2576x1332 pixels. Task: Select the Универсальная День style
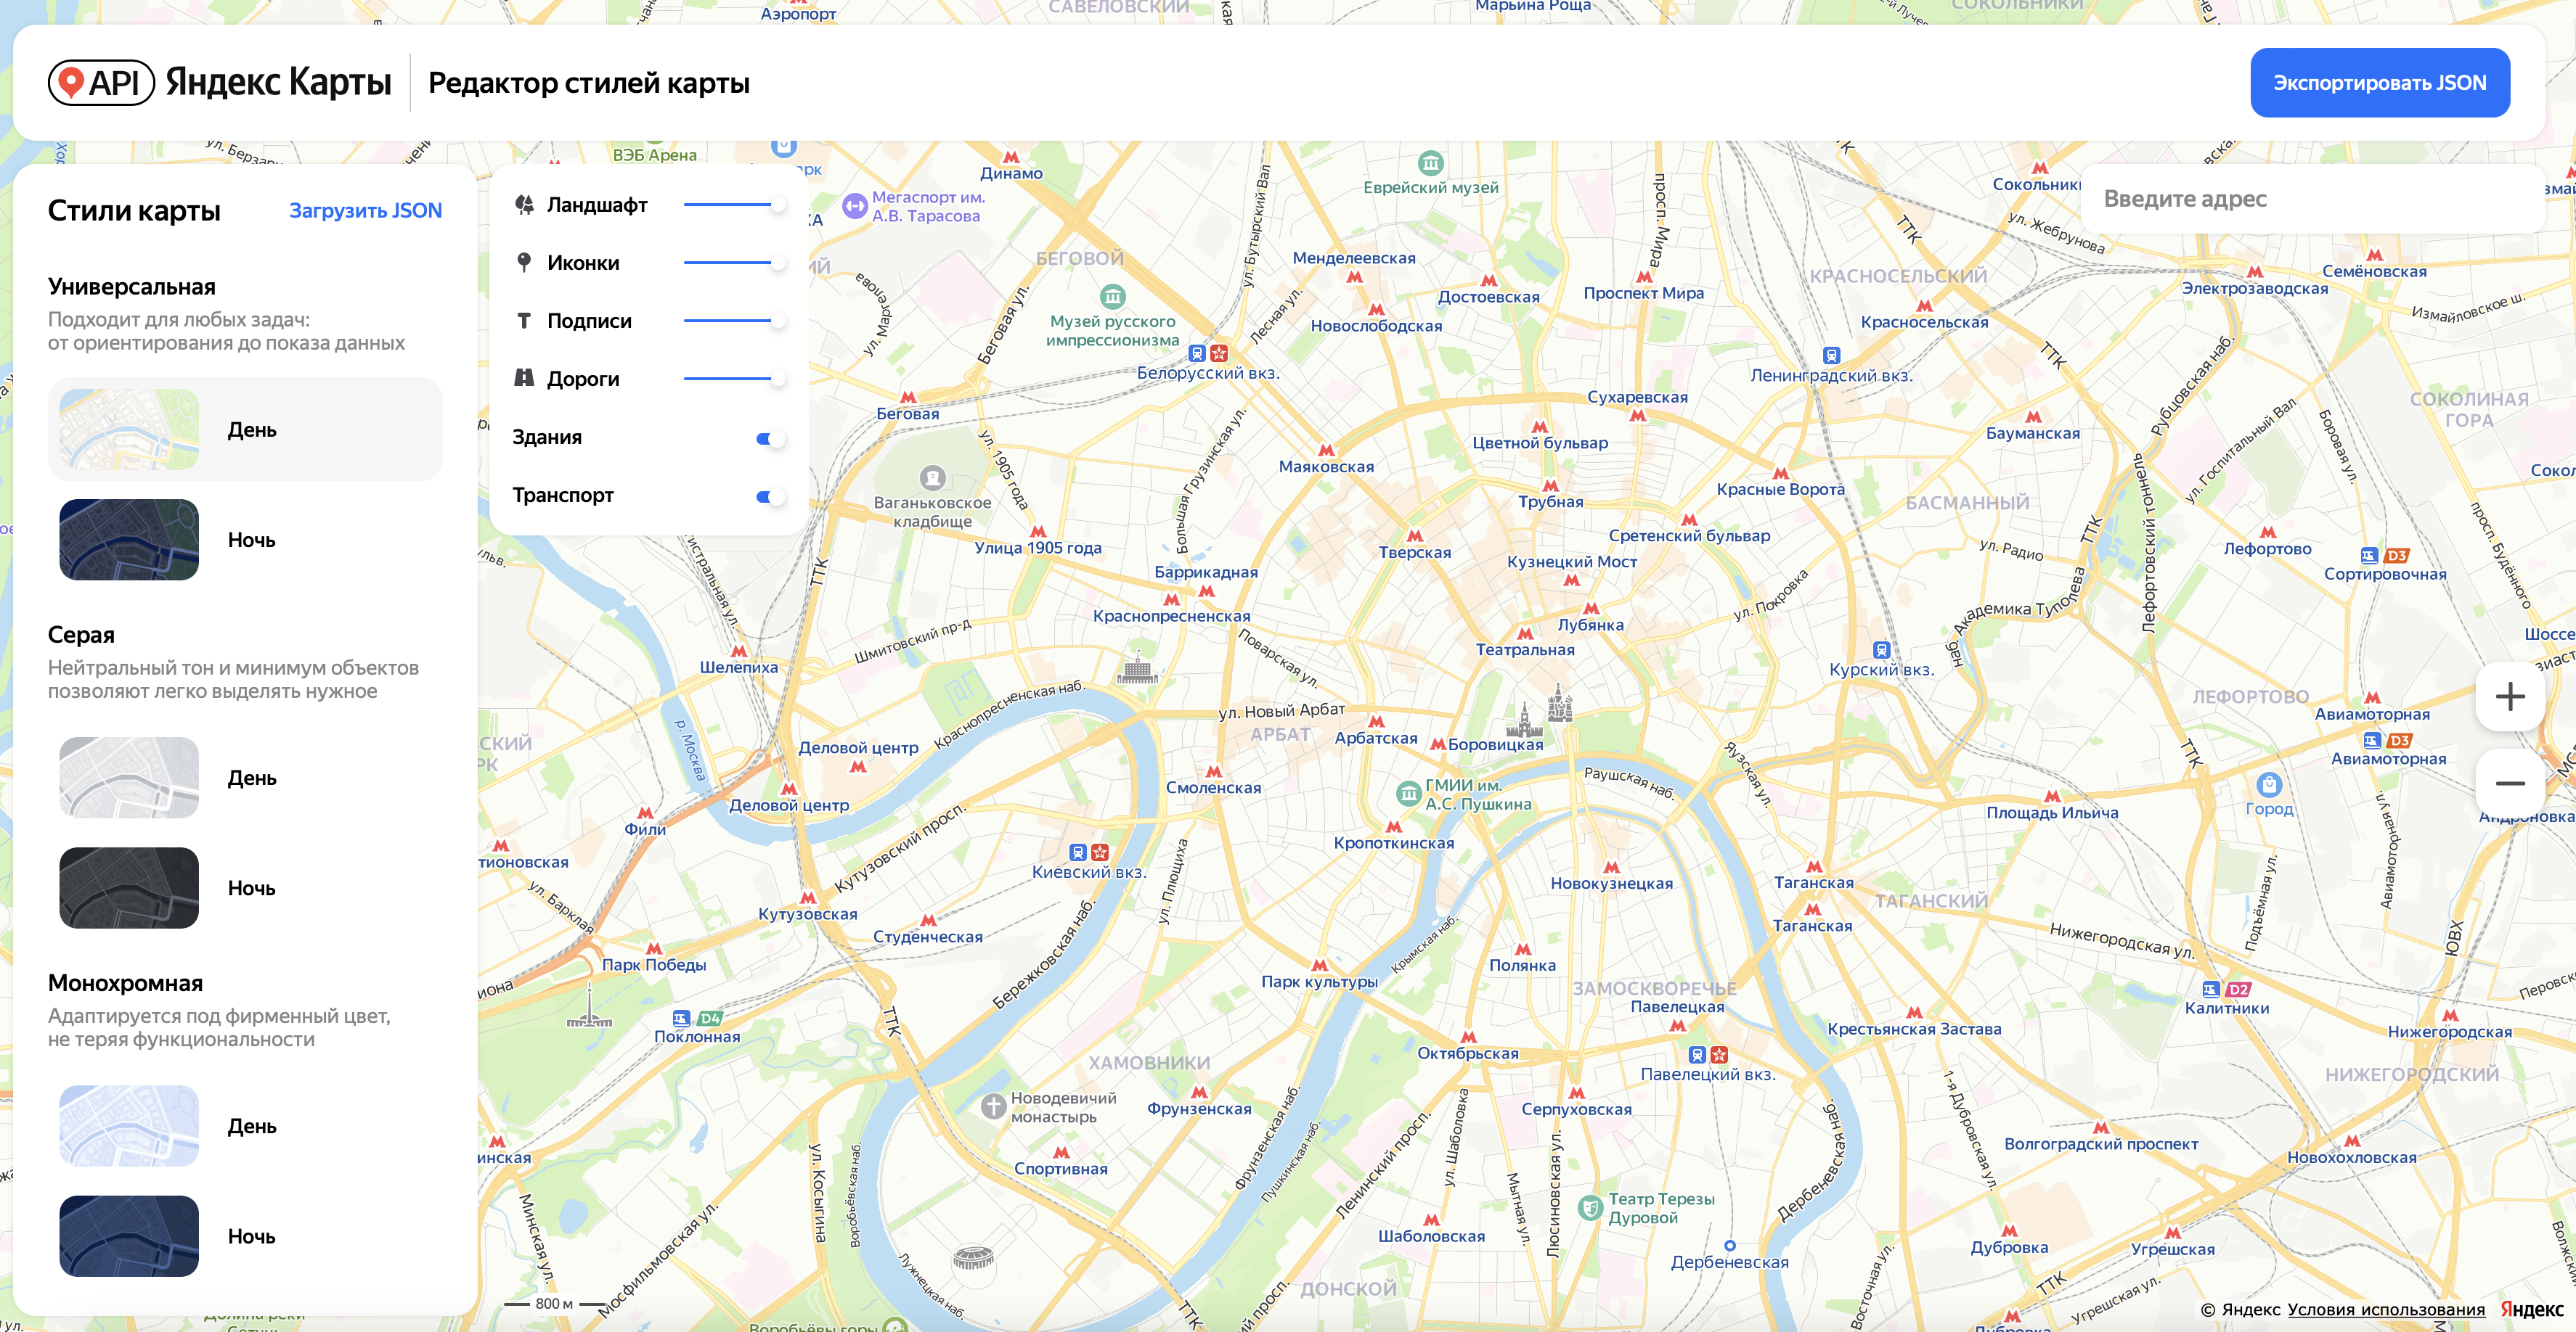[x=245, y=429]
